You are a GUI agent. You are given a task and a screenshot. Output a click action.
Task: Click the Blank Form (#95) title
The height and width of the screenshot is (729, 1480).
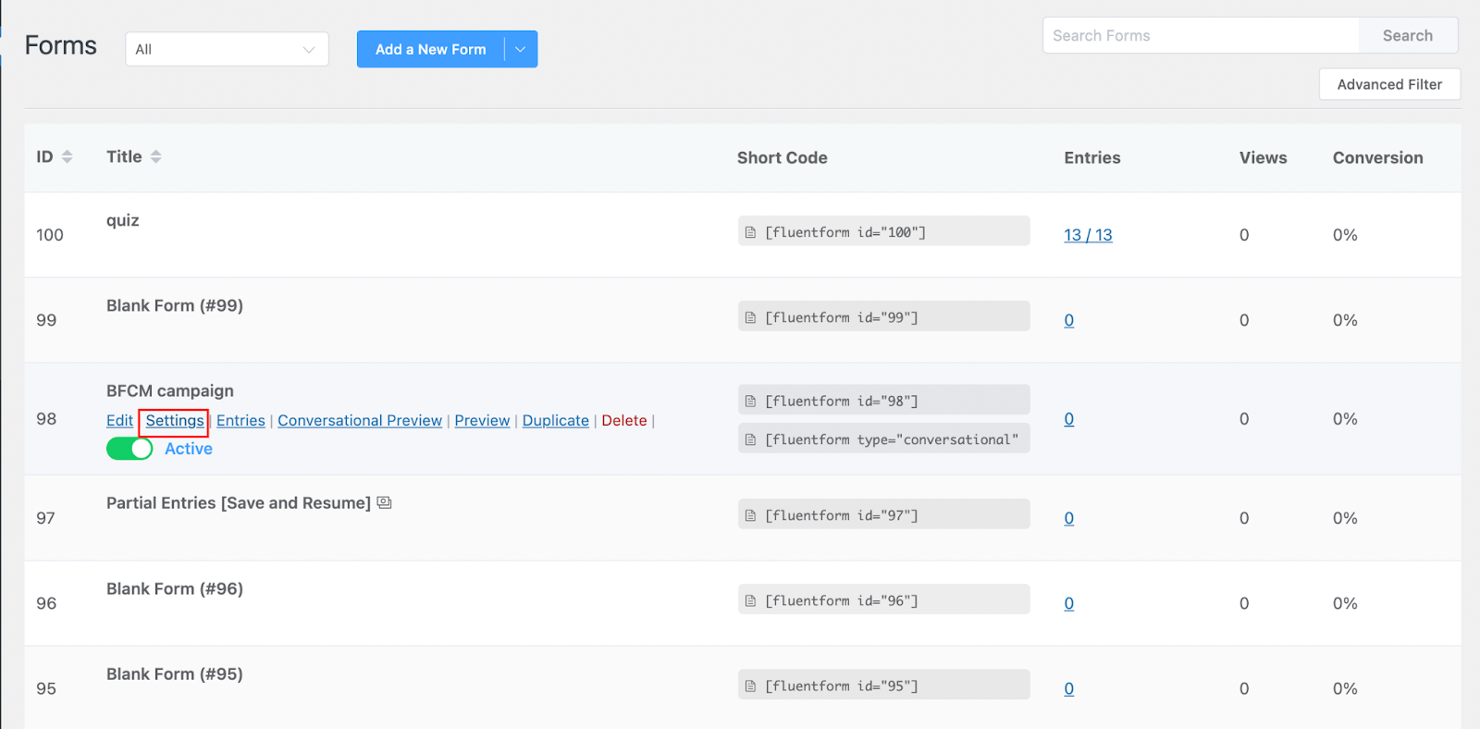coord(175,673)
